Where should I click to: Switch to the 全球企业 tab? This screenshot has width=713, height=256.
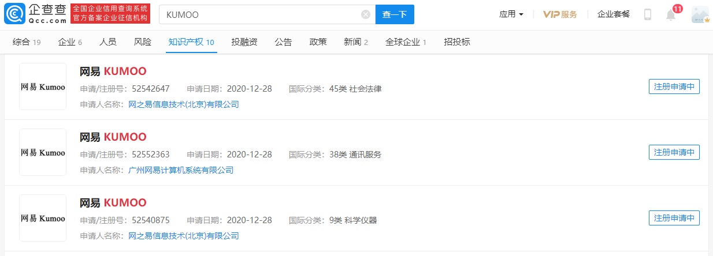pyautogui.click(x=406, y=42)
